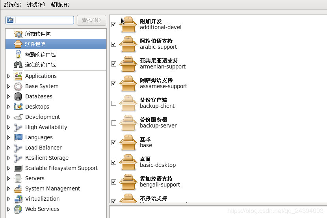Click the Resilient Storage icon
Image resolution: width=327 pixels, height=218 pixels.
(x=18, y=158)
